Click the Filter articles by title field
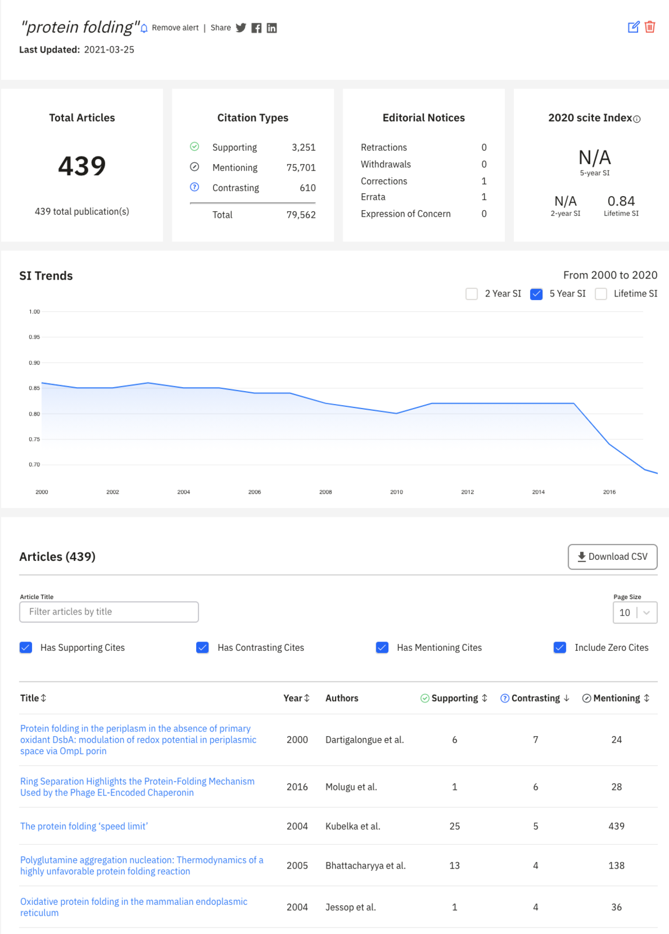The height and width of the screenshot is (934, 669). pos(109,612)
